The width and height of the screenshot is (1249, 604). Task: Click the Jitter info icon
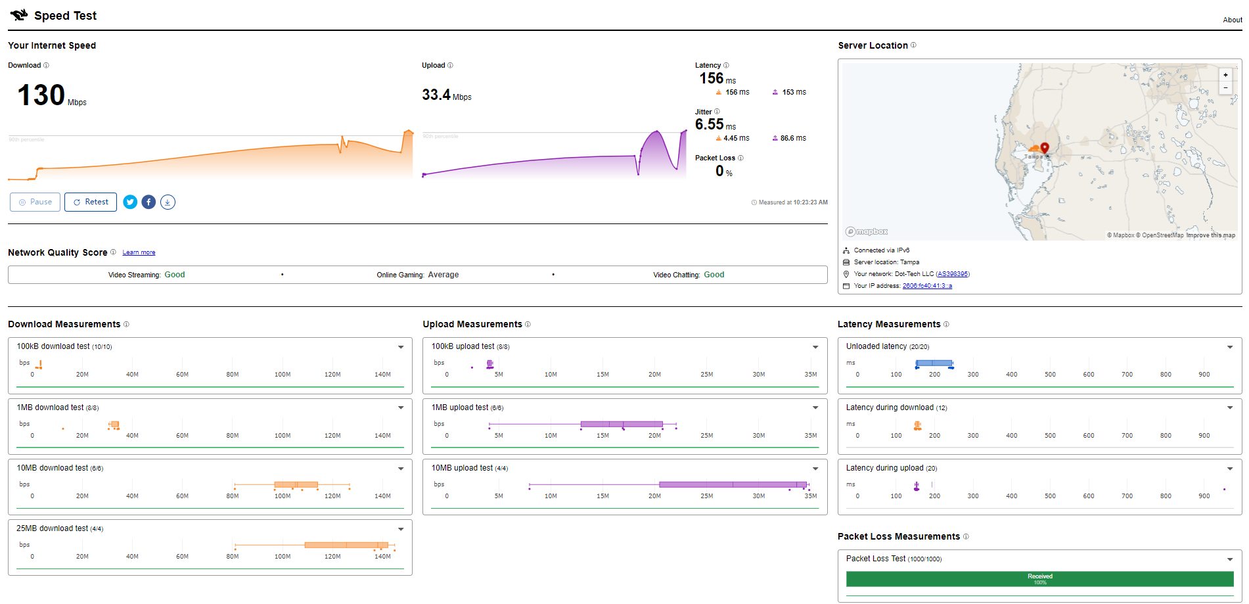[x=717, y=111]
